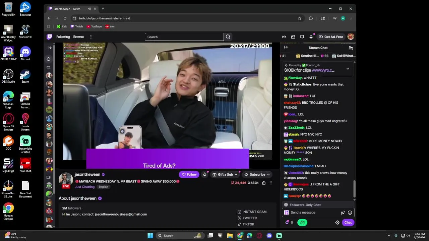Open jasontheween channel avatar
This screenshot has width=429, height=241.
pyautogui.click(x=66, y=179)
